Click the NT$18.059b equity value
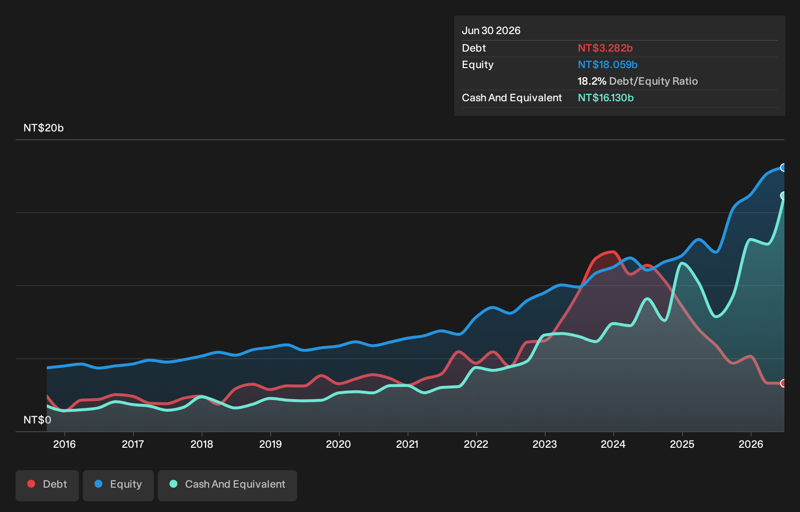Viewport: 800px width, 512px height. coord(608,65)
